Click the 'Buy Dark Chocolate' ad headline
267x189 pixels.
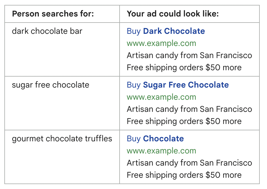(x=166, y=31)
